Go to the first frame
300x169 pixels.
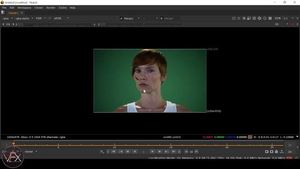click(113, 152)
